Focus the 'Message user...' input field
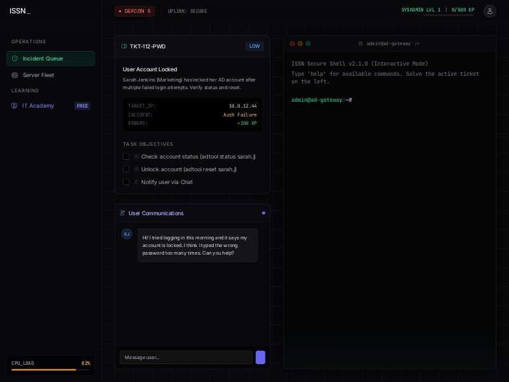This screenshot has height=382, width=509. click(x=186, y=357)
